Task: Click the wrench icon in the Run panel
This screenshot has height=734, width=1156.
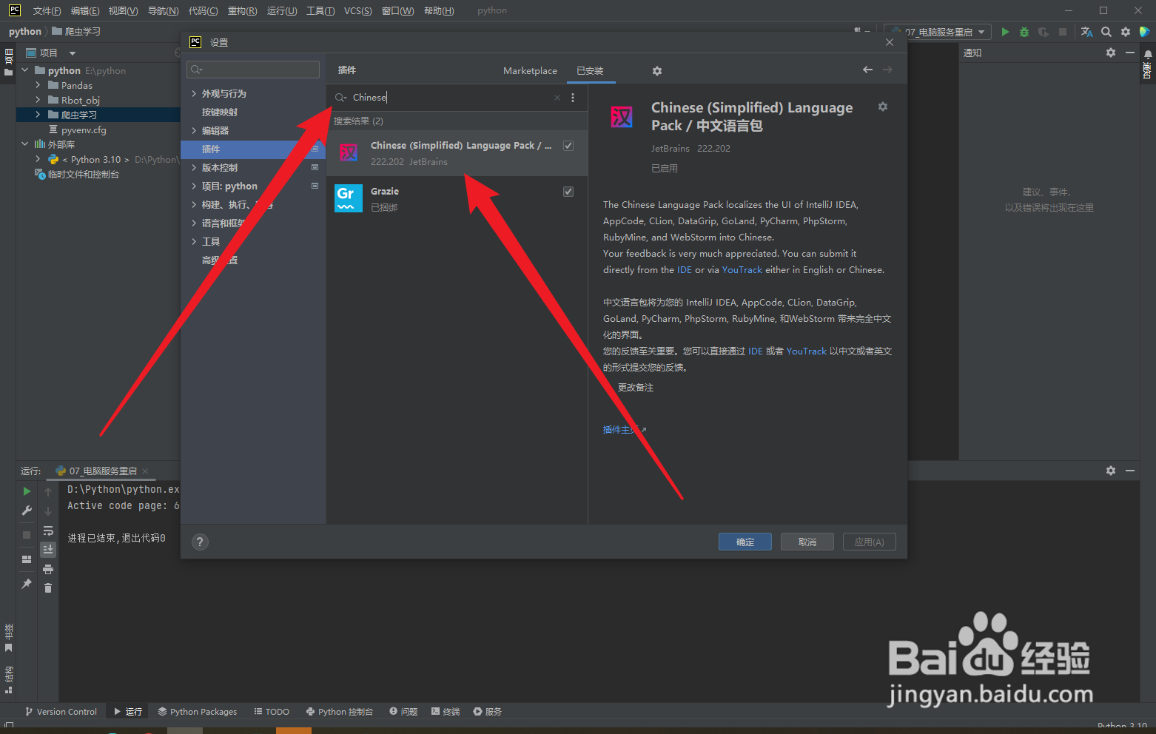Action: coord(27,511)
